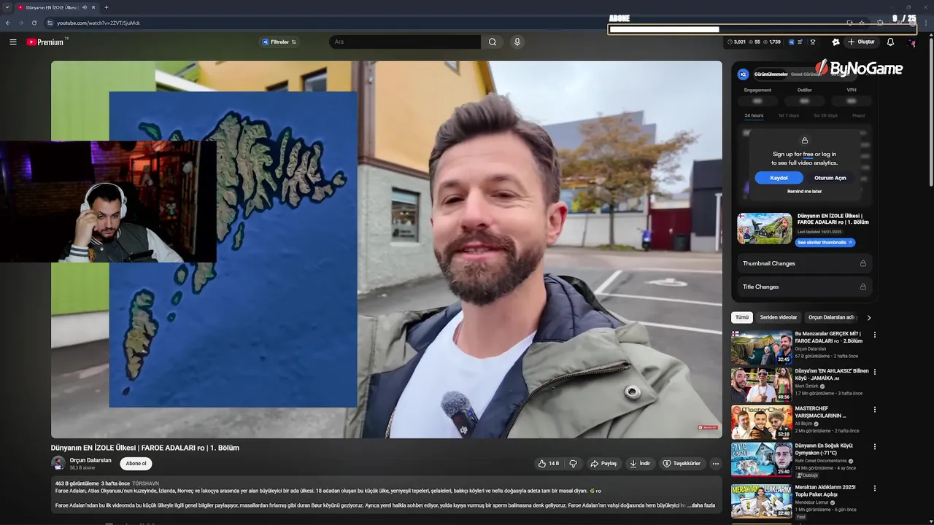Open the account avatar menu
Viewport: 934px width, 525px height.
(912, 42)
